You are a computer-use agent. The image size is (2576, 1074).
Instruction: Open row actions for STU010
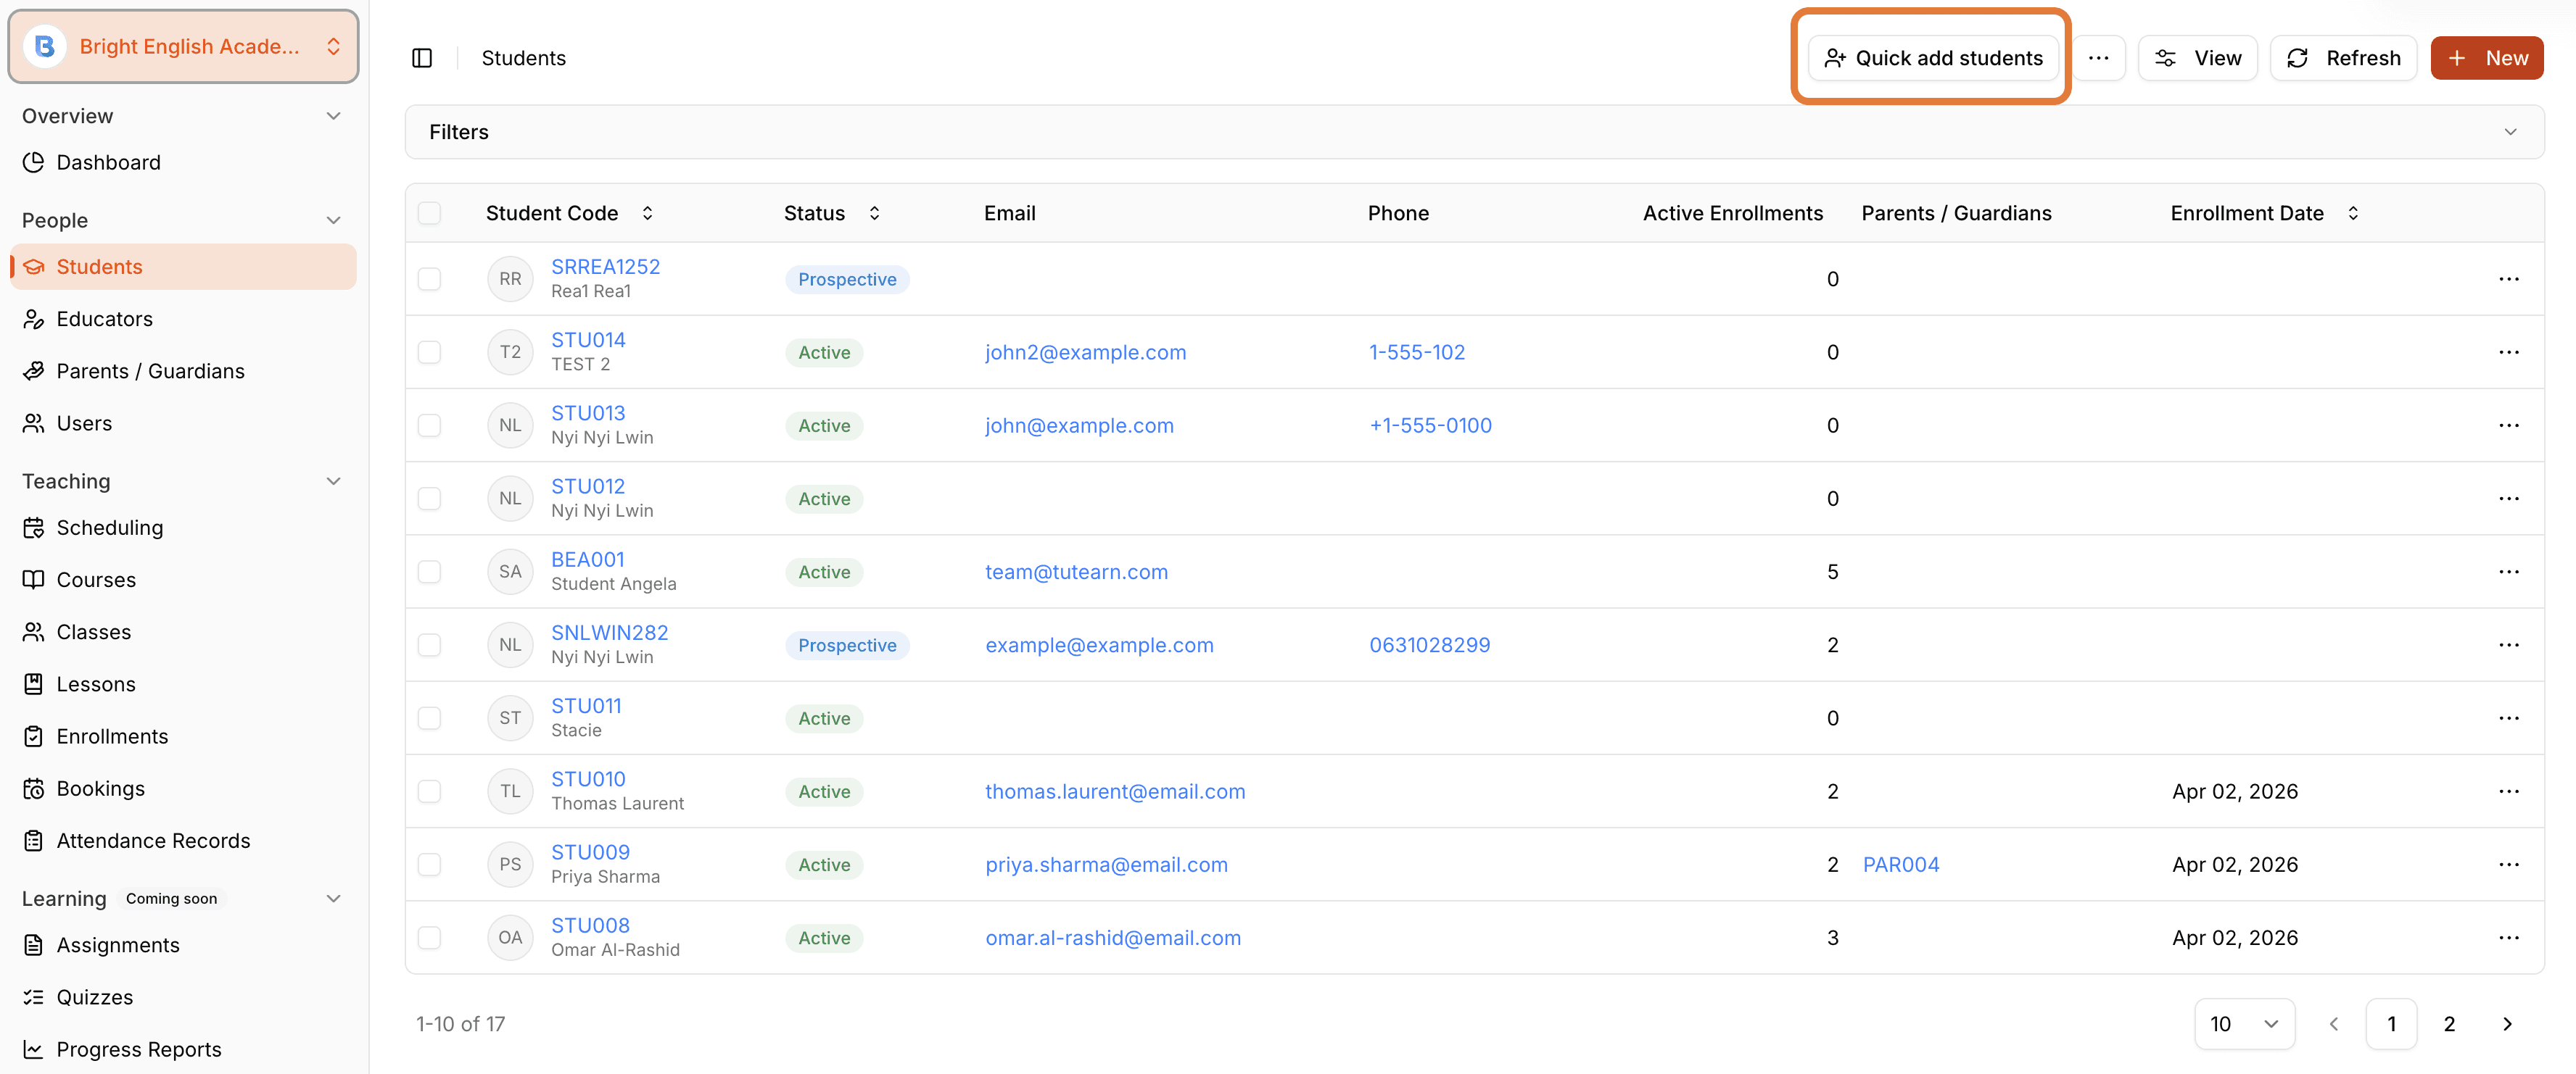pyautogui.click(x=2508, y=791)
